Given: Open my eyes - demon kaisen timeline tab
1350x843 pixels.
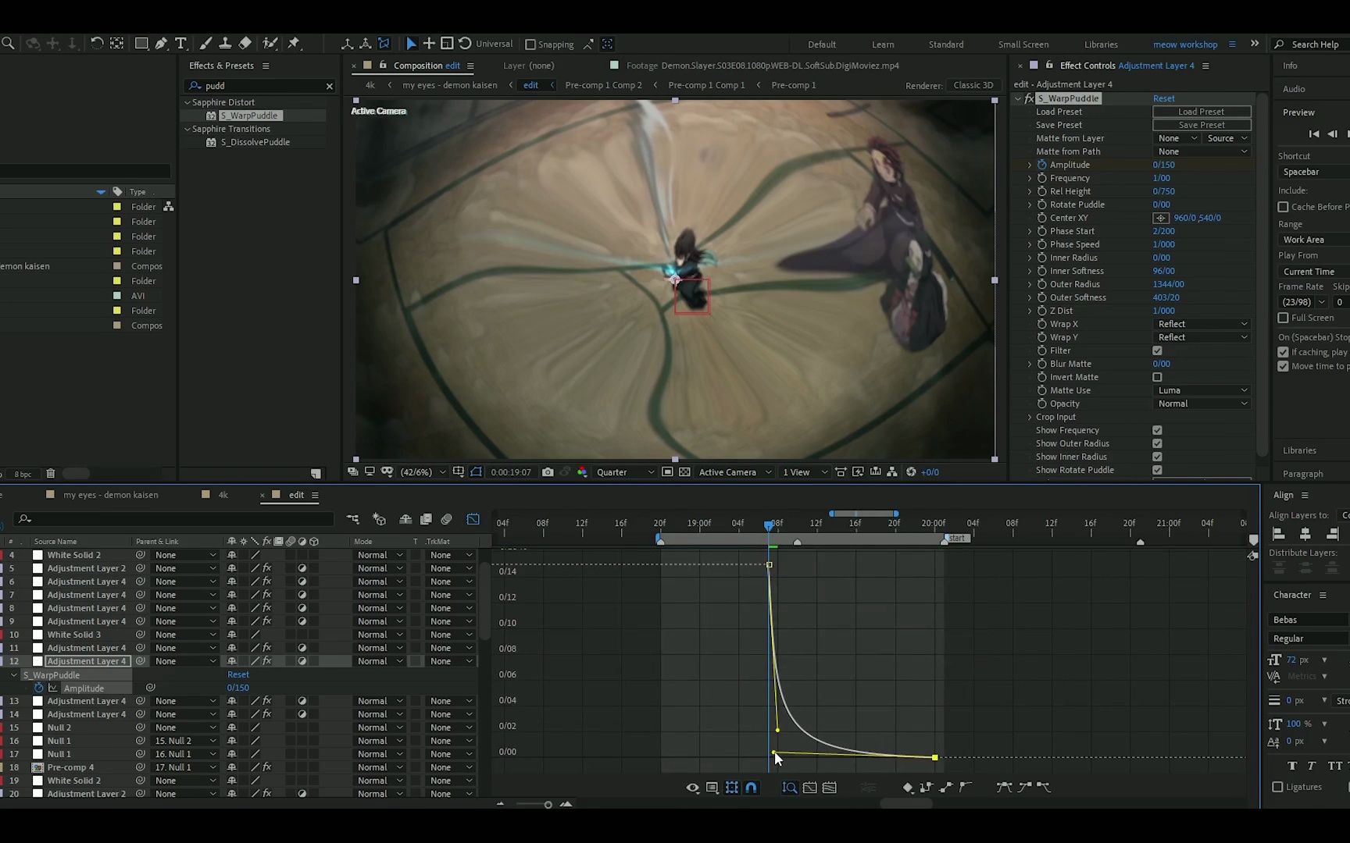Looking at the screenshot, I should click(x=110, y=495).
